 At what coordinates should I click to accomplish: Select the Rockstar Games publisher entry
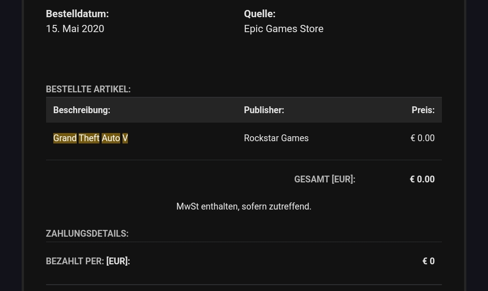276,138
